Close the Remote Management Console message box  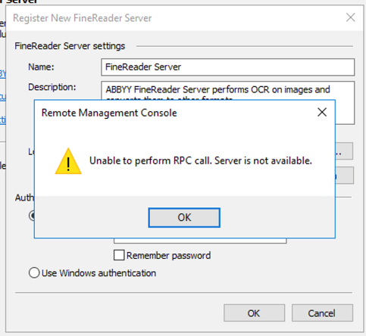pos(322,113)
